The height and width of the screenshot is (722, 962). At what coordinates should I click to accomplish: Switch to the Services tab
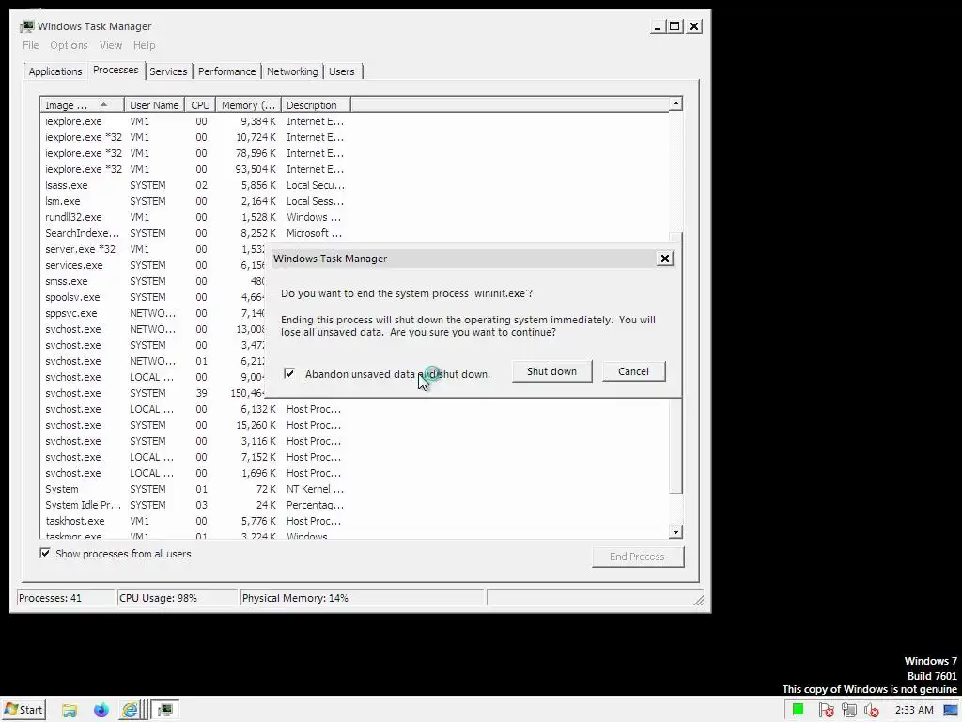point(168,71)
